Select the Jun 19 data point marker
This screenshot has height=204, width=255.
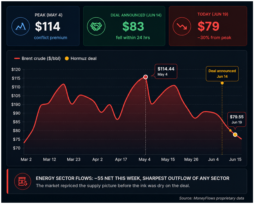click(x=235, y=135)
